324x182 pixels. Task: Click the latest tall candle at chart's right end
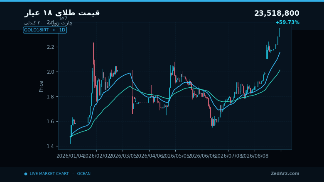pos(279,33)
